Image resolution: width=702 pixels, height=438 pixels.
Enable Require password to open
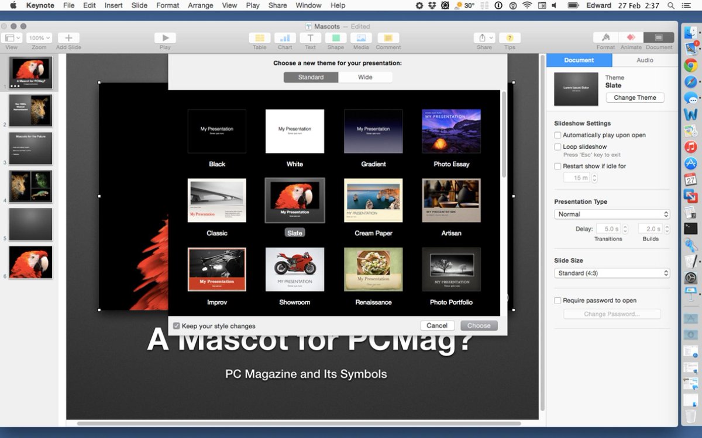tap(558, 300)
